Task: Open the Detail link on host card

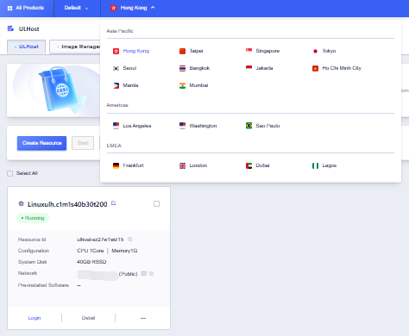Action: point(88,318)
